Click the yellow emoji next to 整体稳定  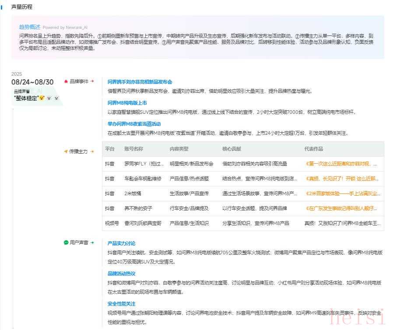(x=42, y=98)
